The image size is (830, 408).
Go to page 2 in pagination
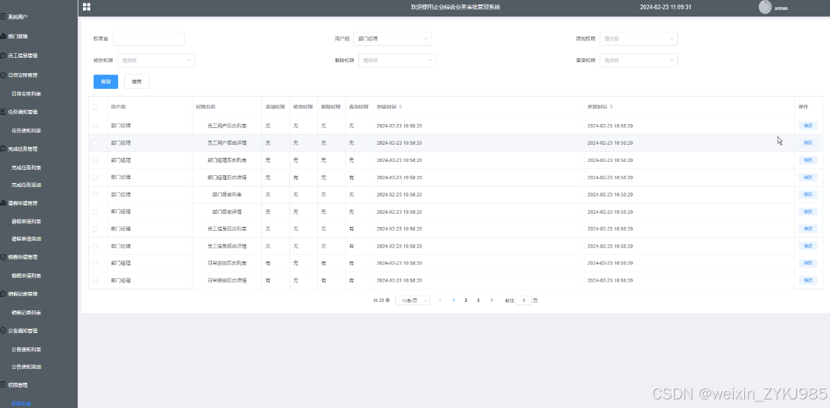tap(466, 301)
